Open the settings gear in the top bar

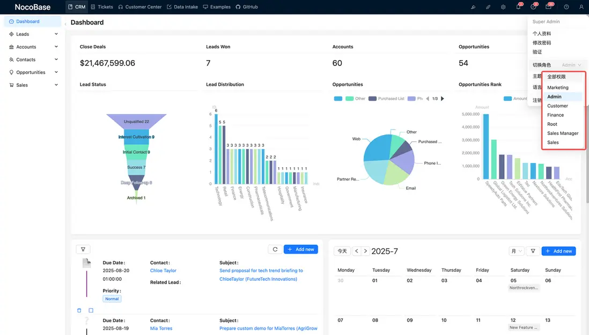503,7
